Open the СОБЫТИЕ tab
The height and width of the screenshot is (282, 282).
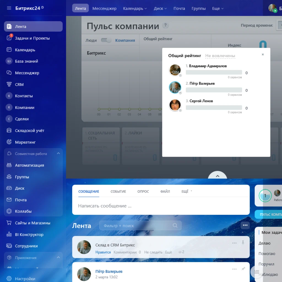[x=118, y=191]
